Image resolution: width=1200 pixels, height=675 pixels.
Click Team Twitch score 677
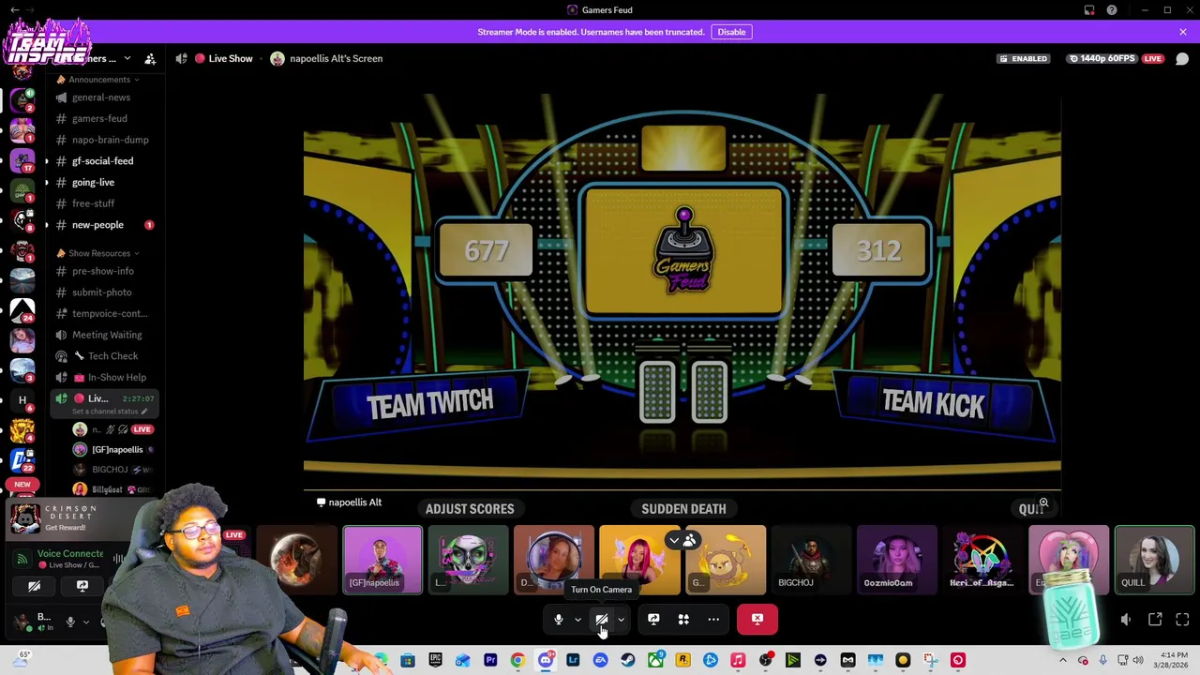pos(487,250)
